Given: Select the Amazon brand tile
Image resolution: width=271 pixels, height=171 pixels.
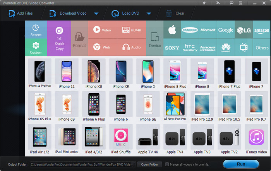Looking at the screenshot, I should [x=262, y=29].
